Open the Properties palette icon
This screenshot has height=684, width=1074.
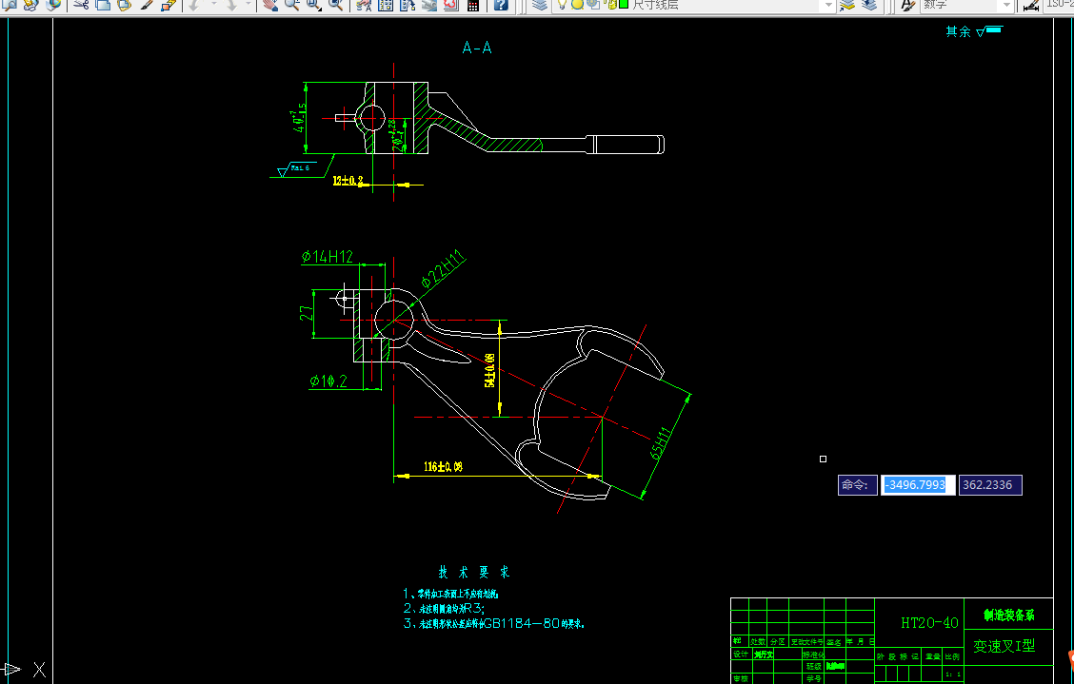(365, 4)
